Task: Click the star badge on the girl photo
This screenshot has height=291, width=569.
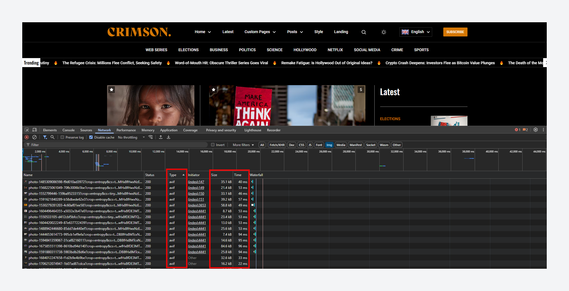Action: 112,90
